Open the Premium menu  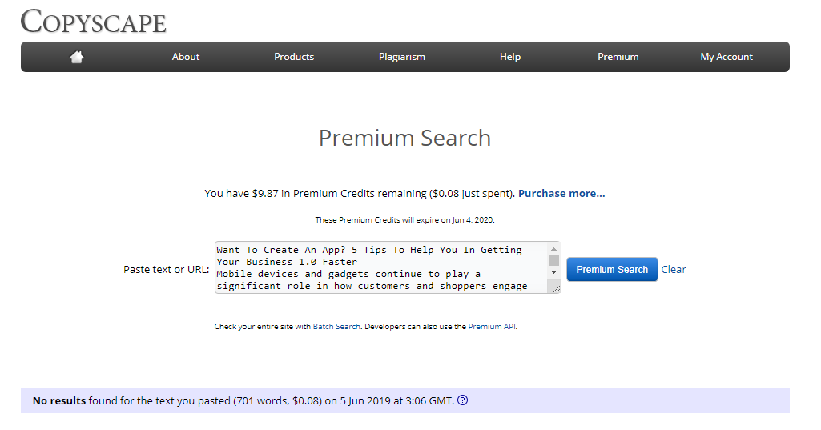(x=618, y=57)
